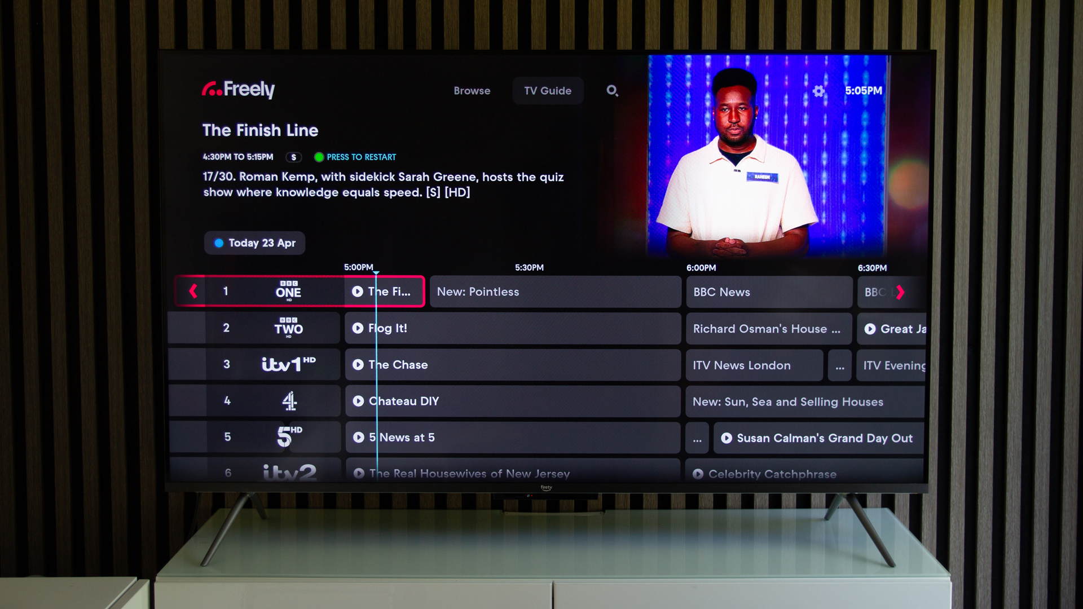Image resolution: width=1083 pixels, height=609 pixels.
Task: Click the play icon beside Susan Calman's Grand Day Out
Action: tap(727, 438)
